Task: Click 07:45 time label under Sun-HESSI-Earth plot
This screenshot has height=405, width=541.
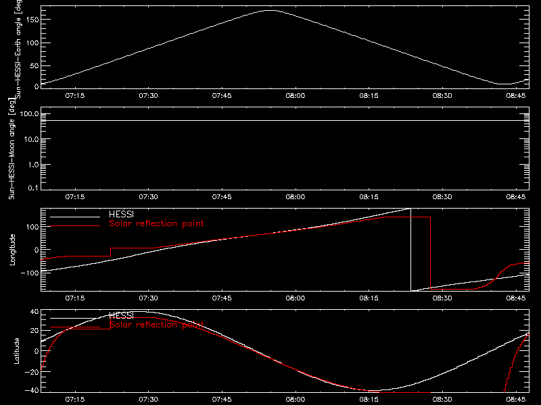Action: pyautogui.click(x=222, y=96)
